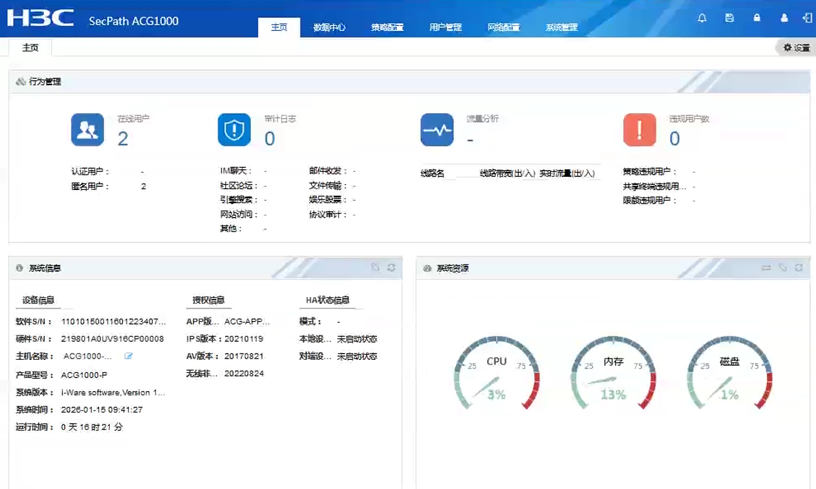Click the HA状态信息 section heading
This screenshot has width=816, height=489.
pos(327,300)
